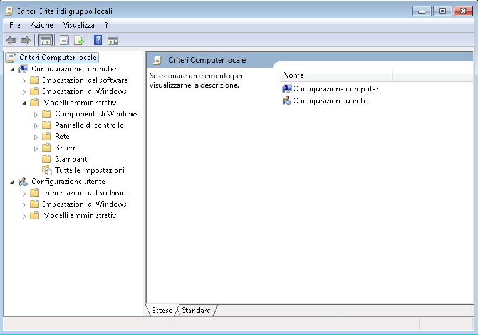Expand Impostazioni del software under Configurazione utente
This screenshot has height=335, width=478.
[x=24, y=193]
